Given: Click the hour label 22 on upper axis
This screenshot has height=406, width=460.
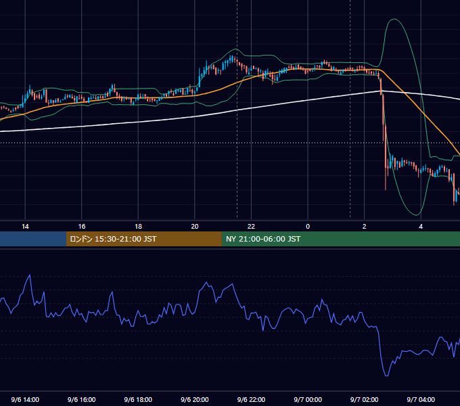Looking at the screenshot, I should coord(251,227).
